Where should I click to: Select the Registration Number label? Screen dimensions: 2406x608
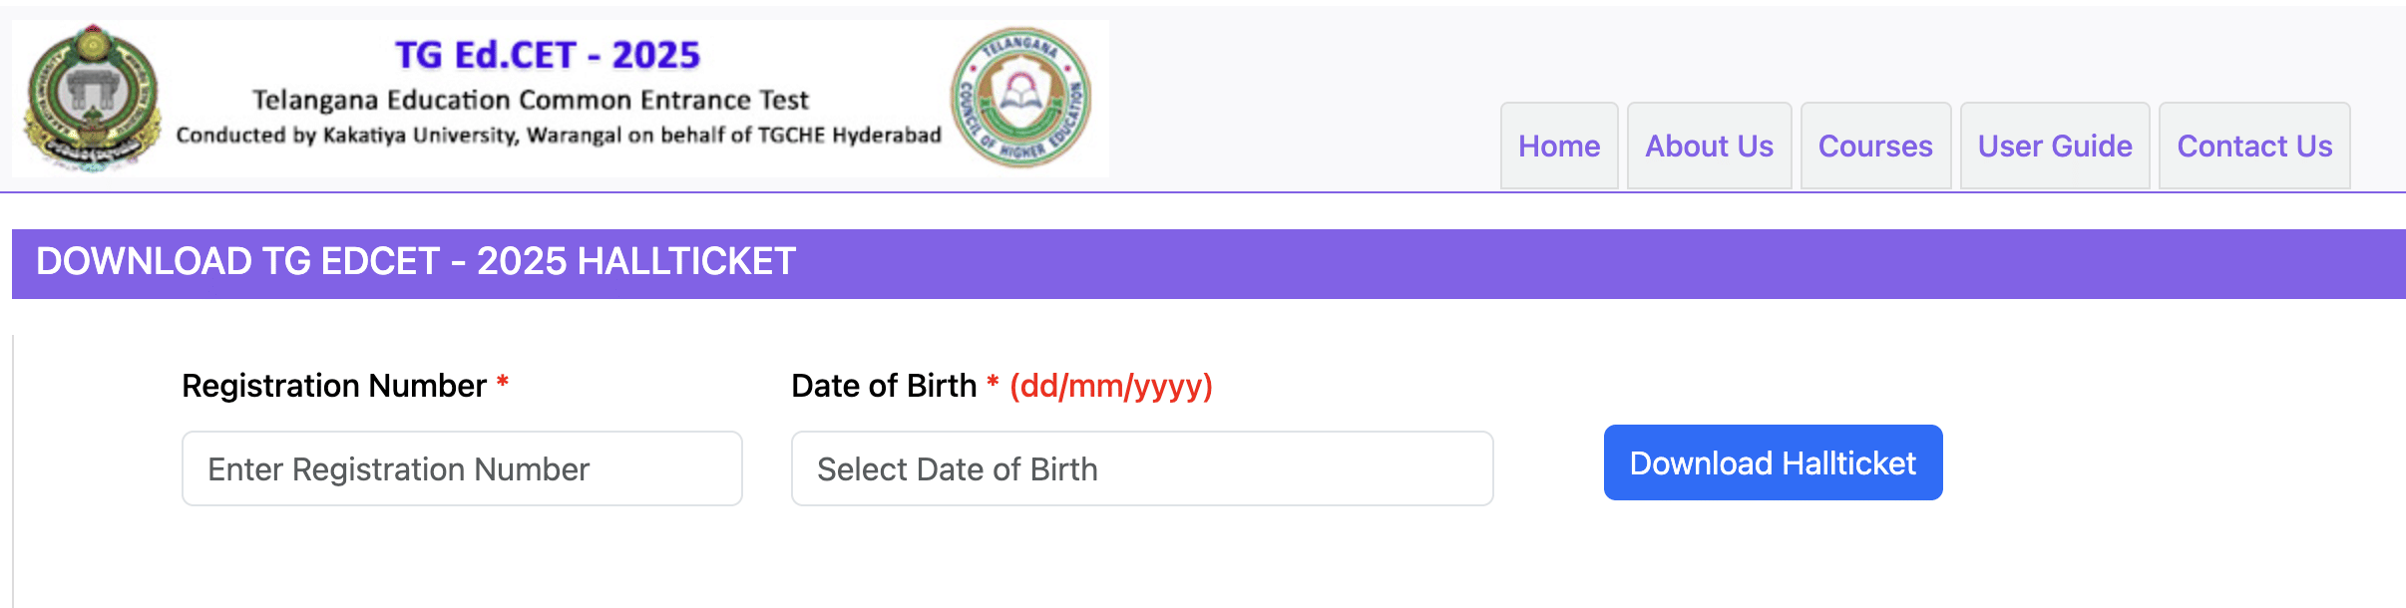(334, 386)
